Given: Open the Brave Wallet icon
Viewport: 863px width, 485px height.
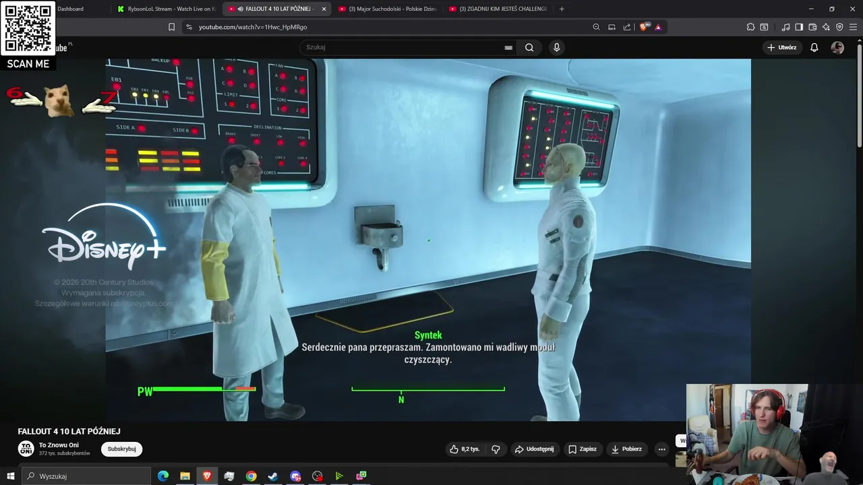Looking at the screenshot, I should pos(812,27).
